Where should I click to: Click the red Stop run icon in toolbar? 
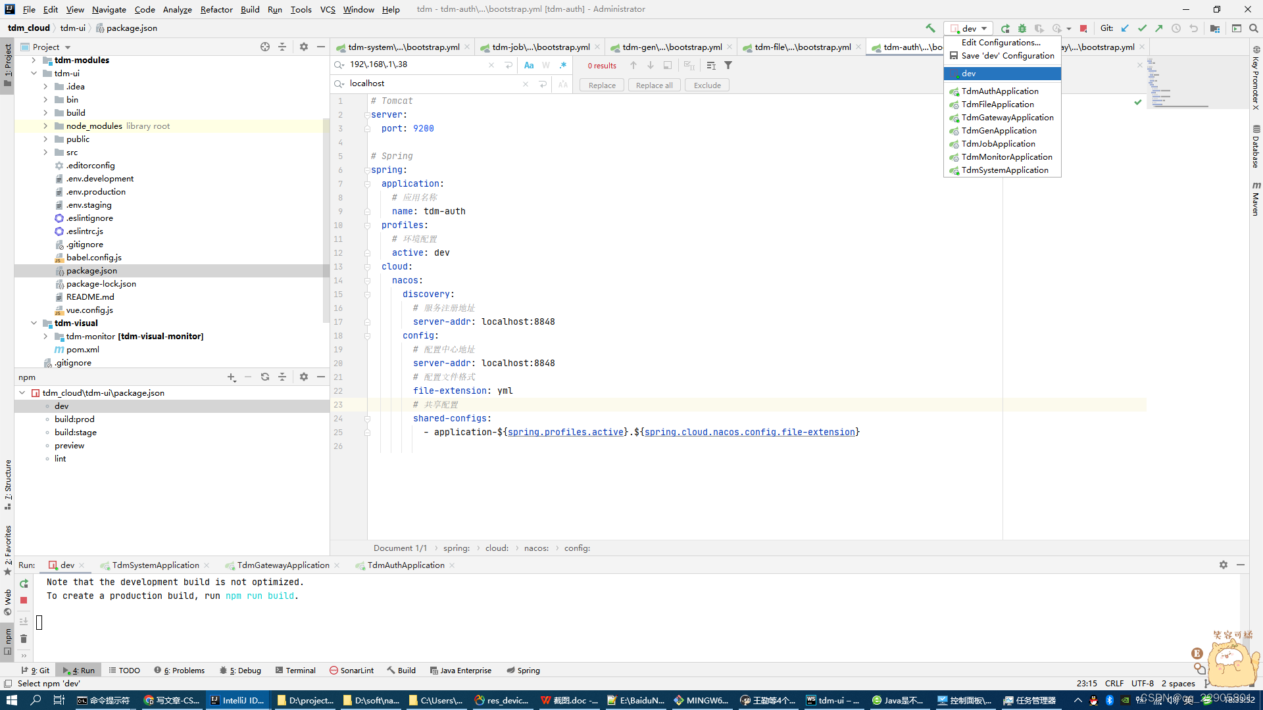tap(1083, 28)
